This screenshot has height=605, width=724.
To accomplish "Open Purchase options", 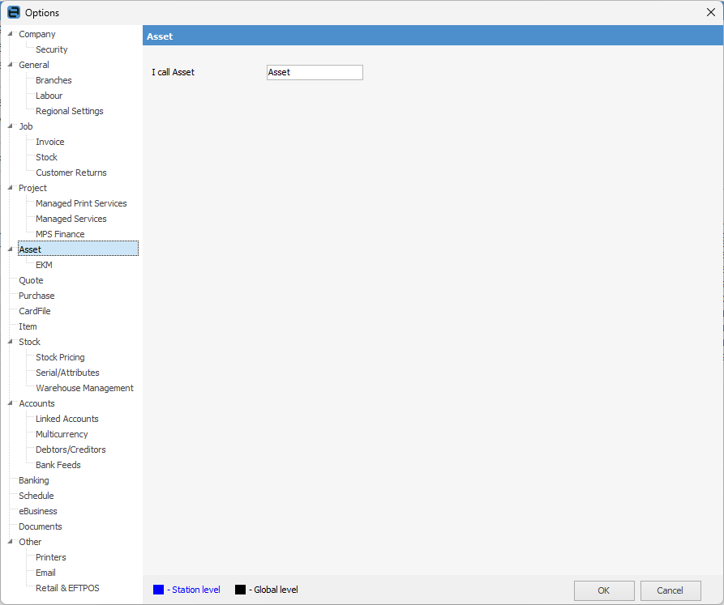I will [x=36, y=296].
